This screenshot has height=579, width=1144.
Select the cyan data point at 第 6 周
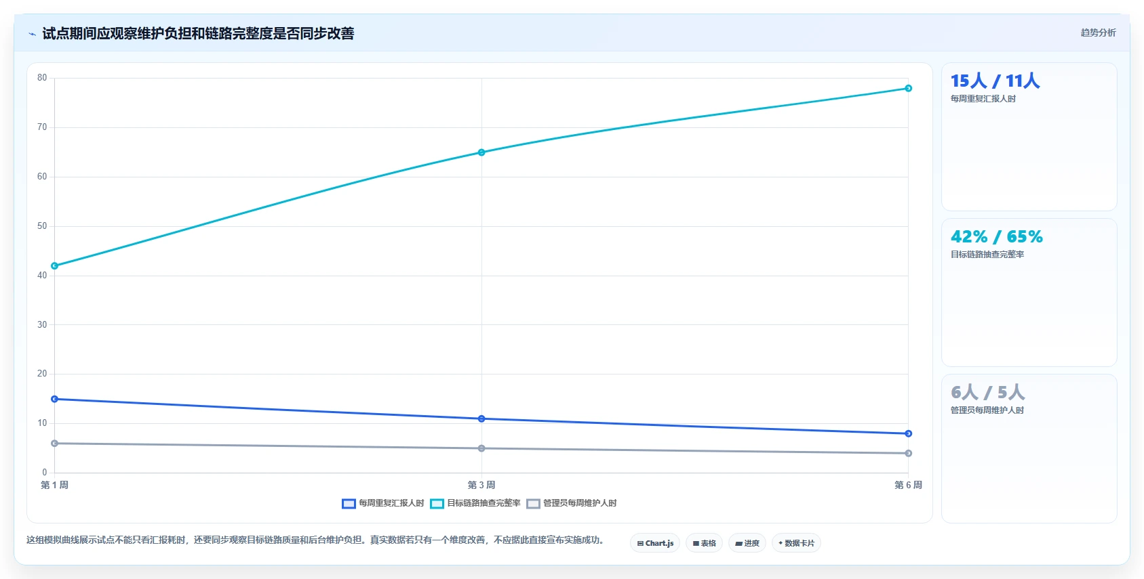[908, 88]
